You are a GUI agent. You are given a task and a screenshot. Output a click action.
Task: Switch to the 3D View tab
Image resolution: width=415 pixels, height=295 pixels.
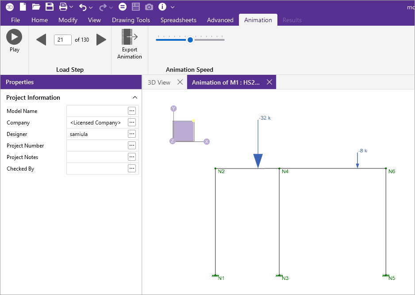(x=159, y=82)
